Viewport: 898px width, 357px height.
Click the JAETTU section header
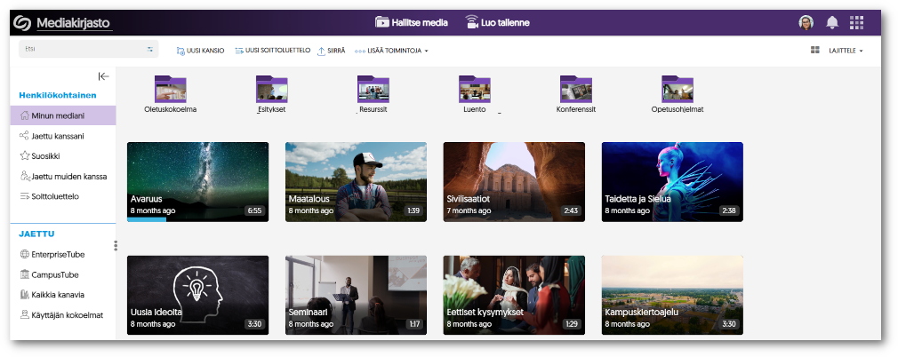pos(36,234)
